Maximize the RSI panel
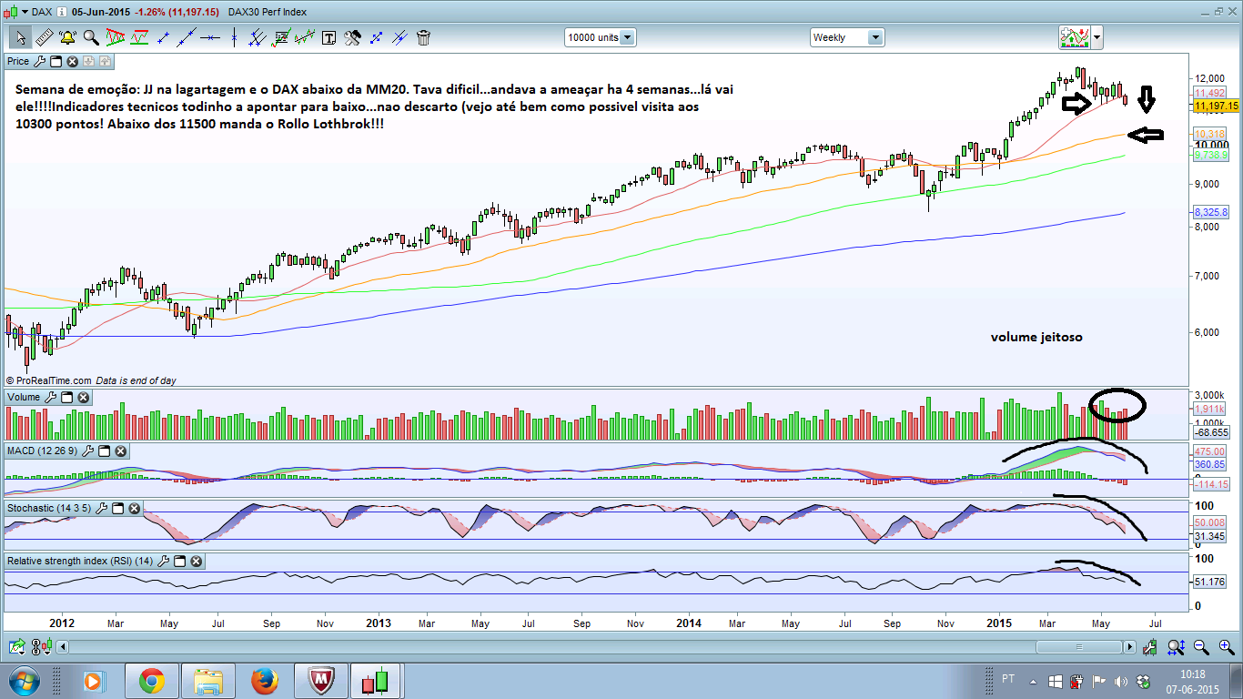 pos(178,562)
